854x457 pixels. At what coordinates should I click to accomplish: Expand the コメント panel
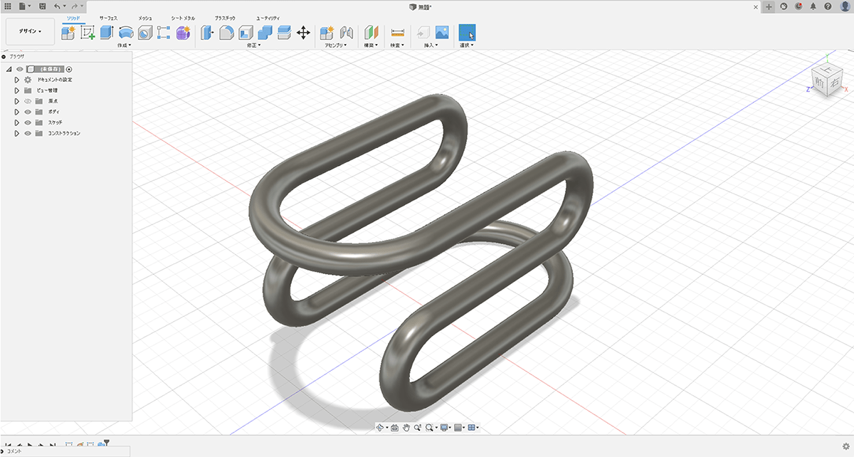click(x=4, y=451)
